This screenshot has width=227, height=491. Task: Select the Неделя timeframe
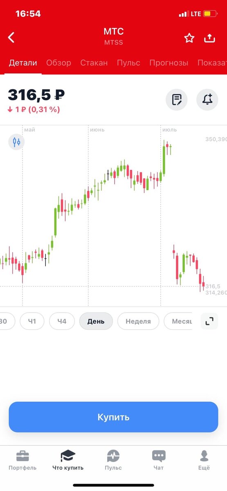(x=138, y=321)
